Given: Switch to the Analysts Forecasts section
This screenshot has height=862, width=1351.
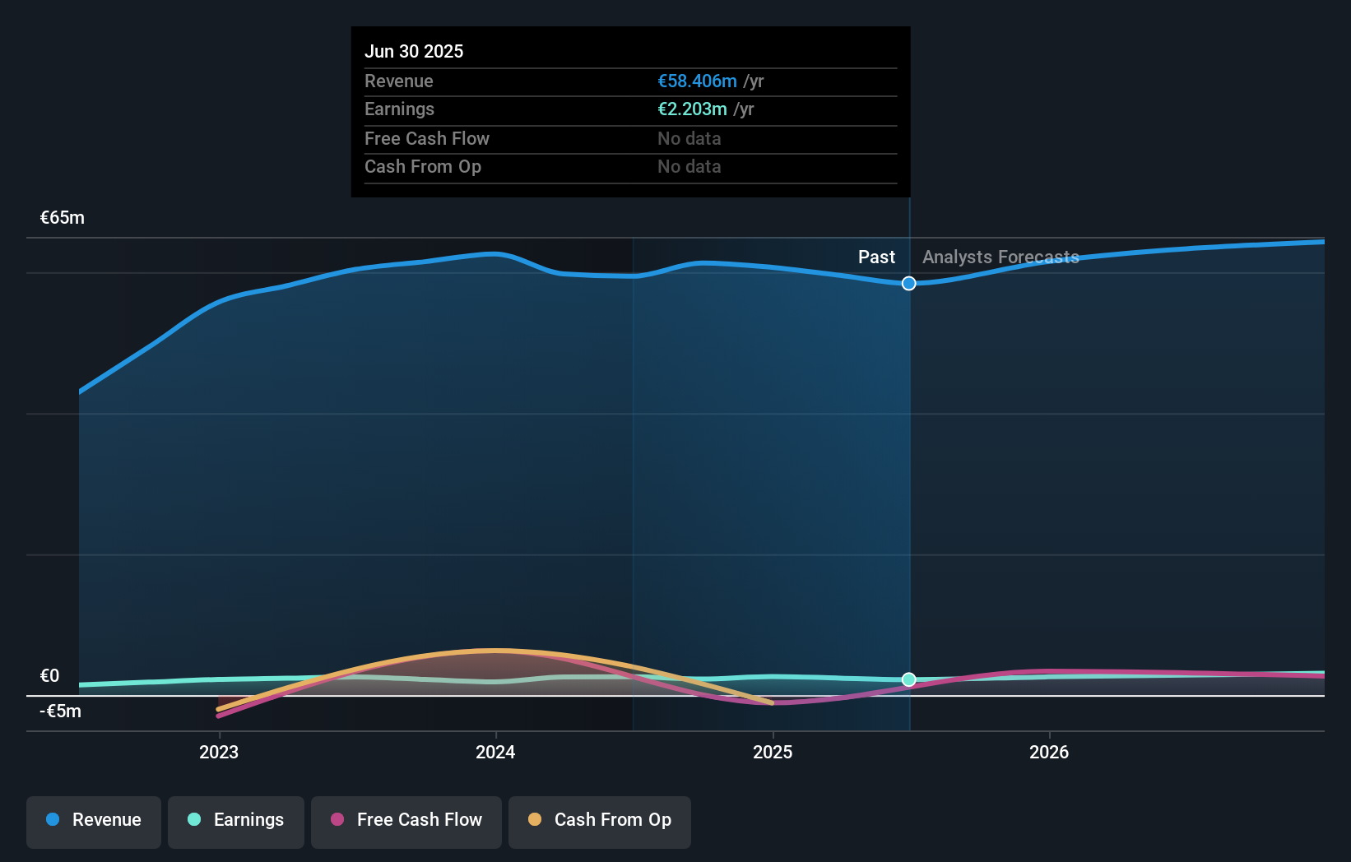Looking at the screenshot, I should point(1000,257).
